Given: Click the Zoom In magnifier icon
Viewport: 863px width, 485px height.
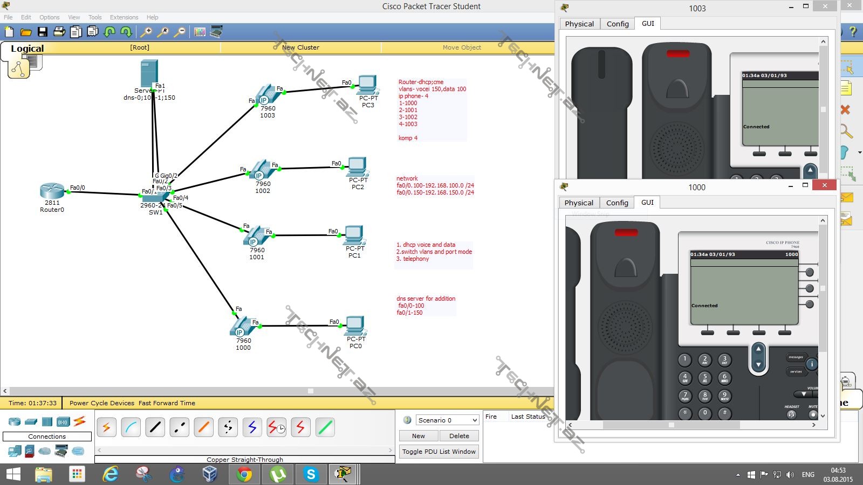Looking at the screenshot, I should coord(146,32).
